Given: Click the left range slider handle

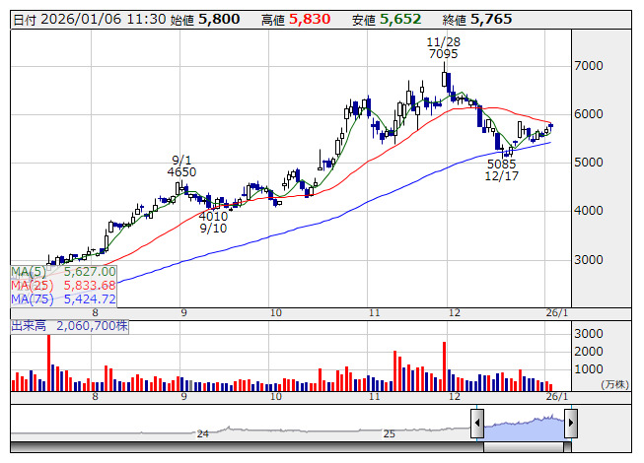Looking at the screenshot, I should (477, 424).
